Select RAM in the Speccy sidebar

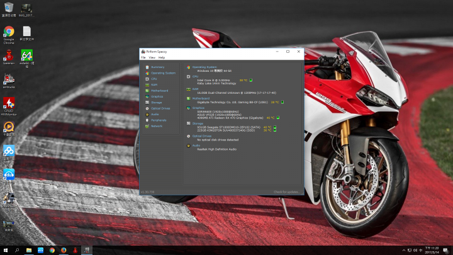[x=154, y=85]
